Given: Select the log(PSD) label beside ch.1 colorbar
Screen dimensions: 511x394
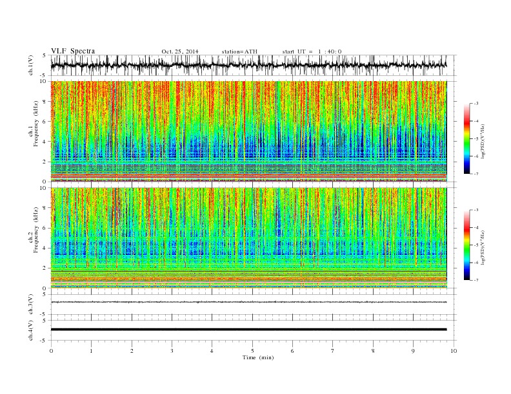Looking at the screenshot, I should [x=483, y=140].
